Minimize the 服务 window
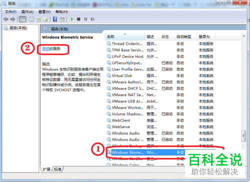 pyautogui.click(x=220, y=2)
